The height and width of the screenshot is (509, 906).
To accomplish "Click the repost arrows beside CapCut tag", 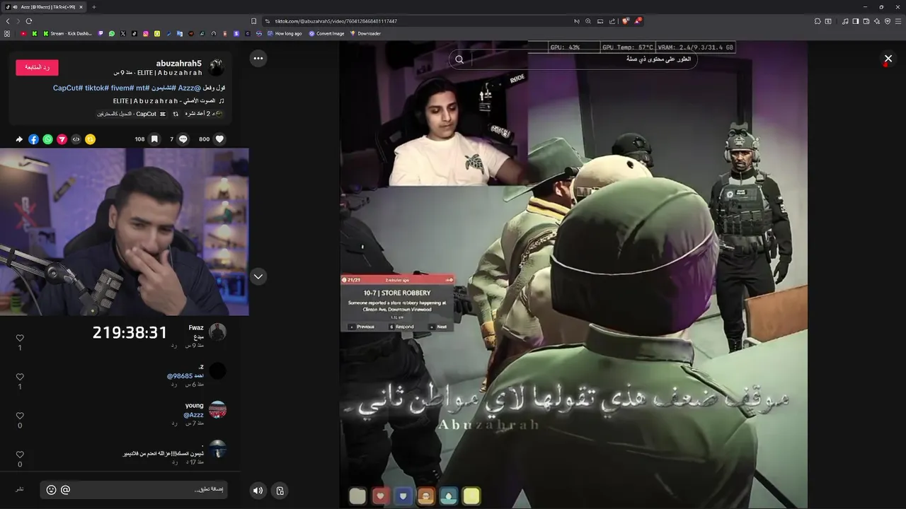I will point(176,114).
